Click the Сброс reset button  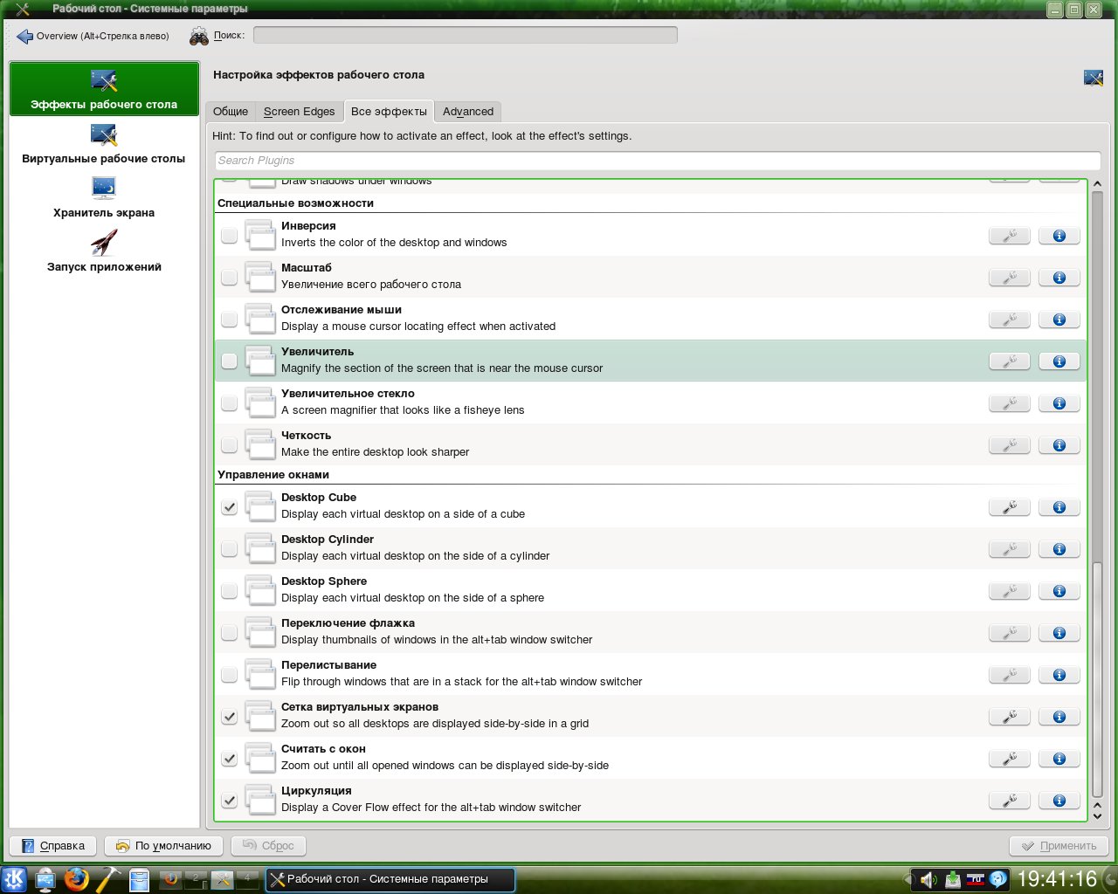(269, 846)
